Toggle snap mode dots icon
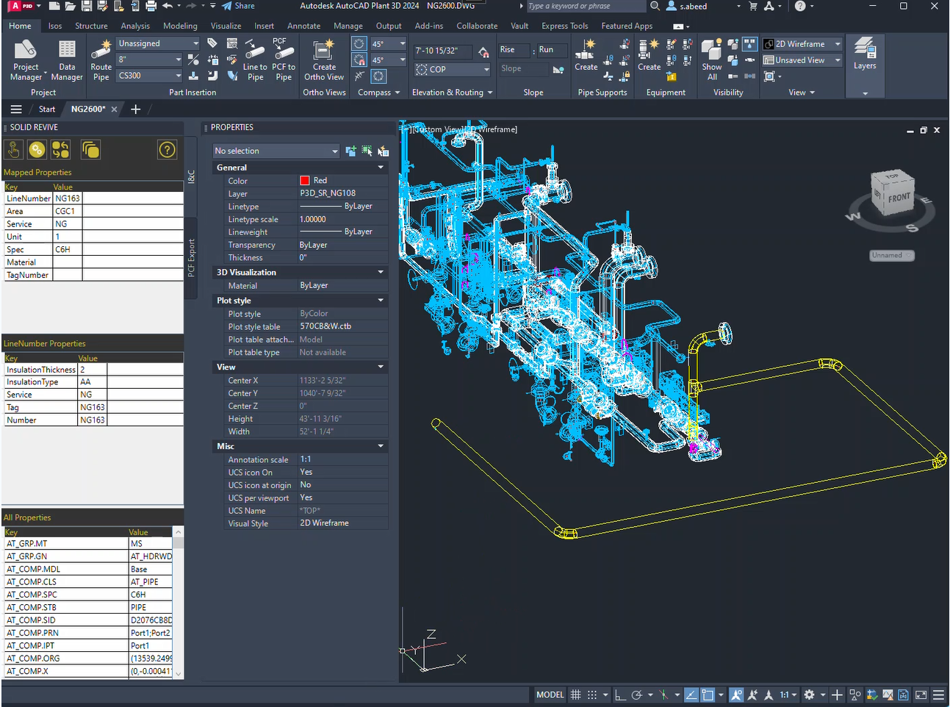Viewport: 950px width, 707px height. click(x=592, y=695)
